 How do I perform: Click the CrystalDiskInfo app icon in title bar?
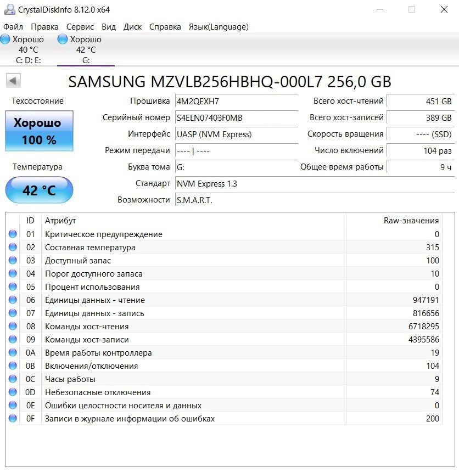[10, 9]
